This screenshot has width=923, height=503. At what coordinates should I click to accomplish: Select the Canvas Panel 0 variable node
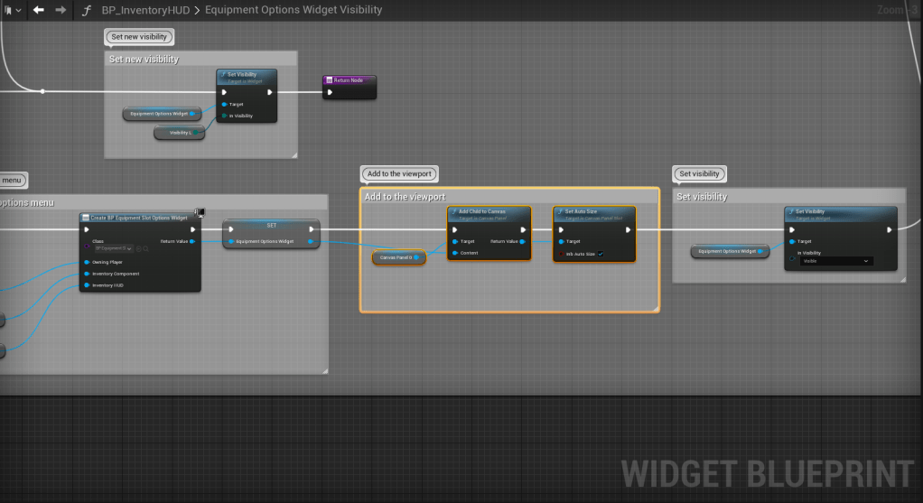(x=398, y=257)
